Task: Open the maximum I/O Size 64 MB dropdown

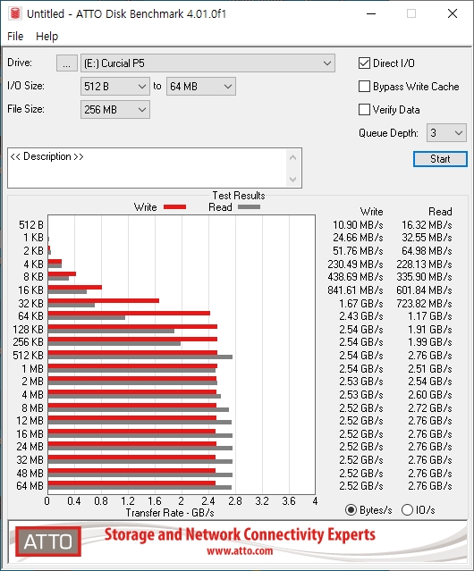Action: [201, 87]
